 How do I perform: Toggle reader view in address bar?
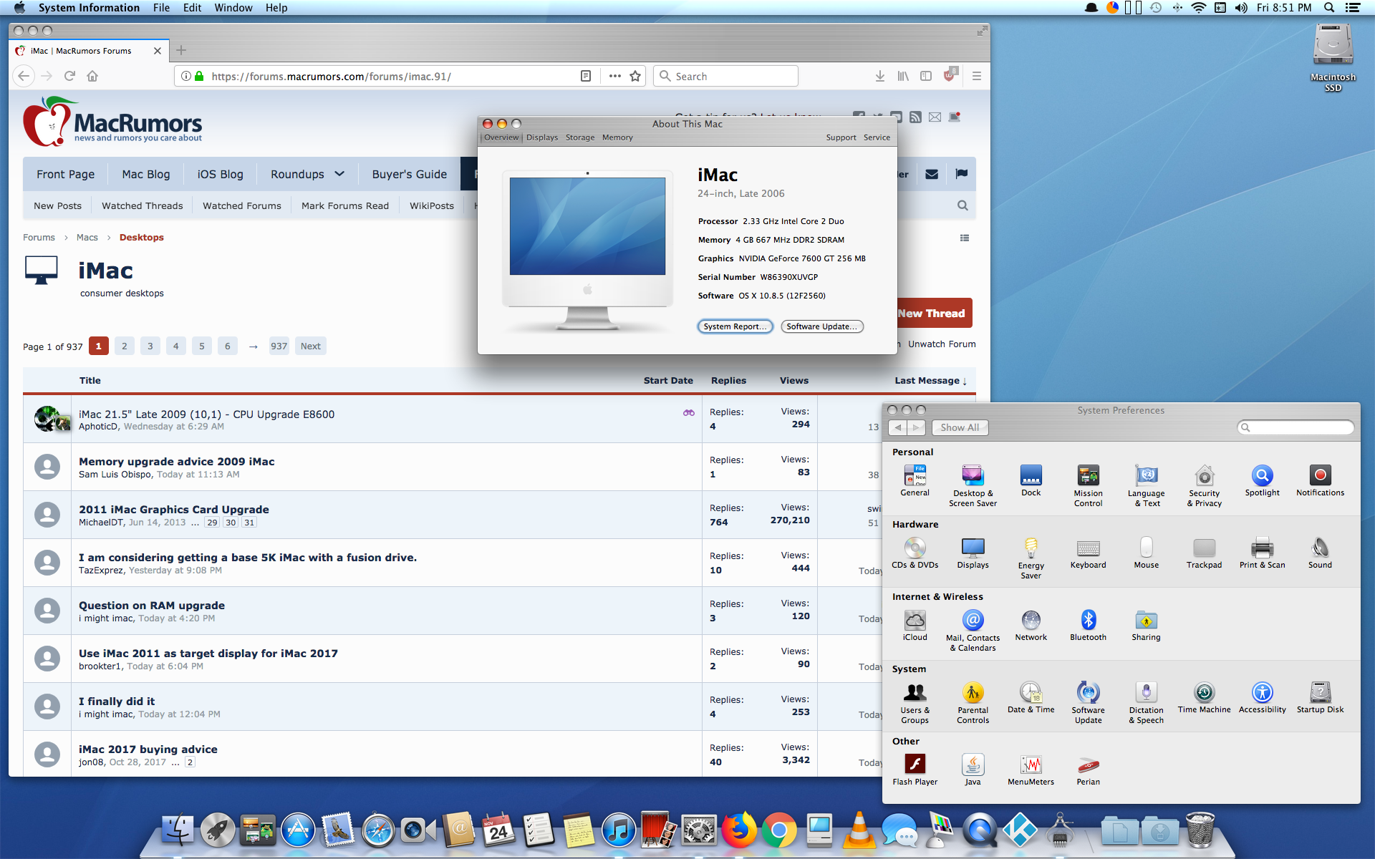[x=586, y=76]
